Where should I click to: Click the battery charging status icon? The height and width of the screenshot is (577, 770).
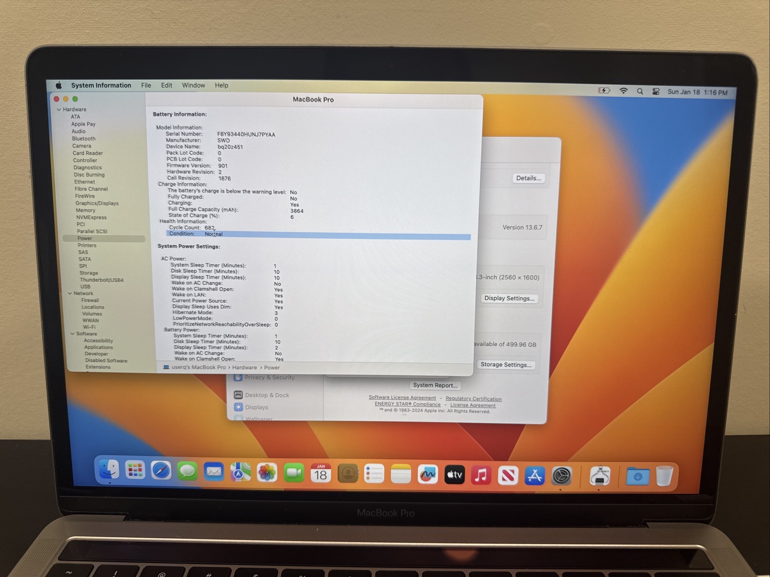tap(604, 90)
